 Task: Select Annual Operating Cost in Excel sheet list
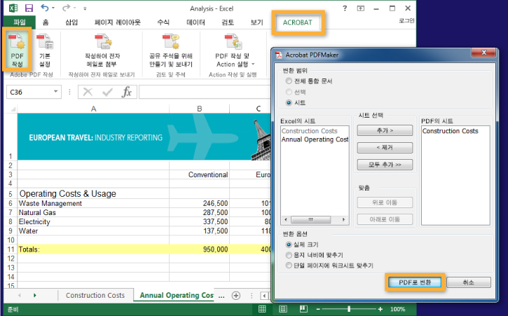(x=315, y=139)
